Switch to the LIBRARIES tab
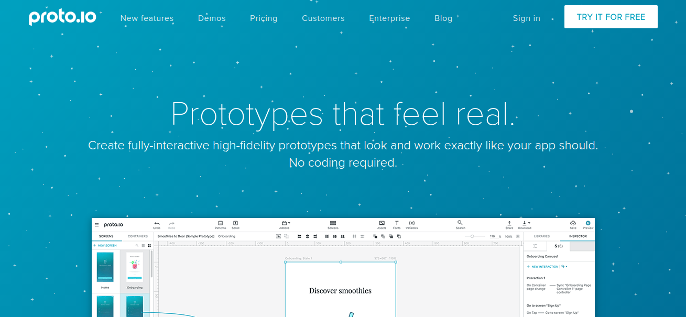 [542, 236]
